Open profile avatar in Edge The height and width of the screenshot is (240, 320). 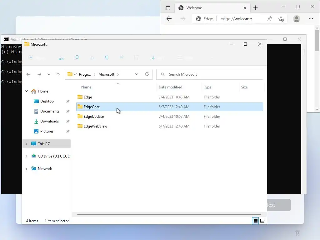coord(297,19)
